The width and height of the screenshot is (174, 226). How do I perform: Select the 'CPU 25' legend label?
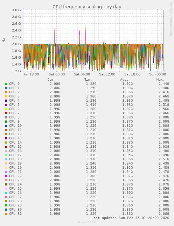coord(15,189)
